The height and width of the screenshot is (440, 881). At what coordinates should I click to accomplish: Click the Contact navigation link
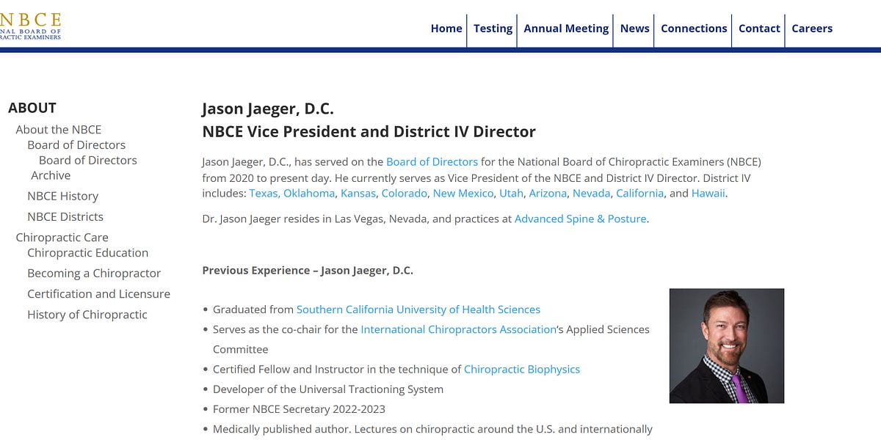point(759,29)
